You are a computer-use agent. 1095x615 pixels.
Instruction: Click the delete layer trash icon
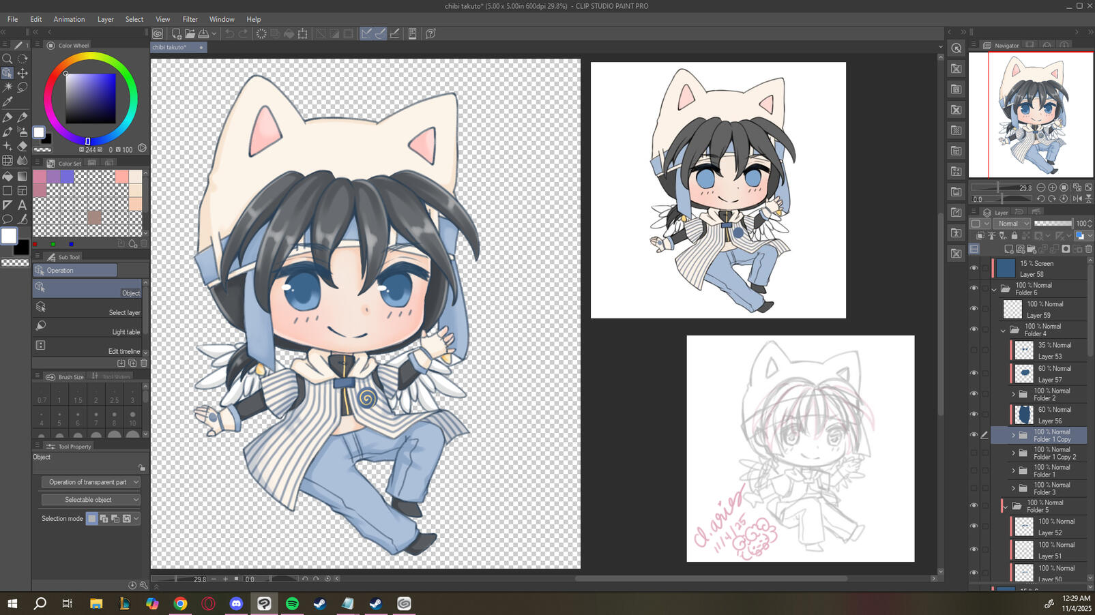1088,250
